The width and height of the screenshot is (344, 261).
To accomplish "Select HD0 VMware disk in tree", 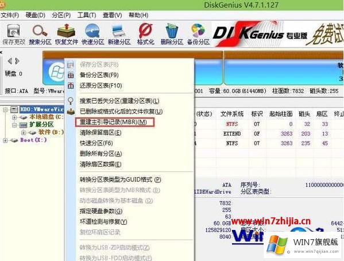I will click(x=42, y=109).
